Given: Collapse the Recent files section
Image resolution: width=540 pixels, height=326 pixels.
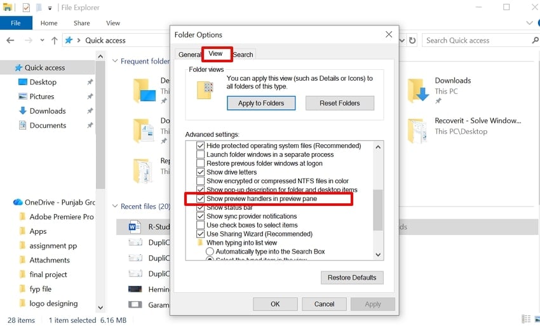Looking at the screenshot, I should click(115, 206).
